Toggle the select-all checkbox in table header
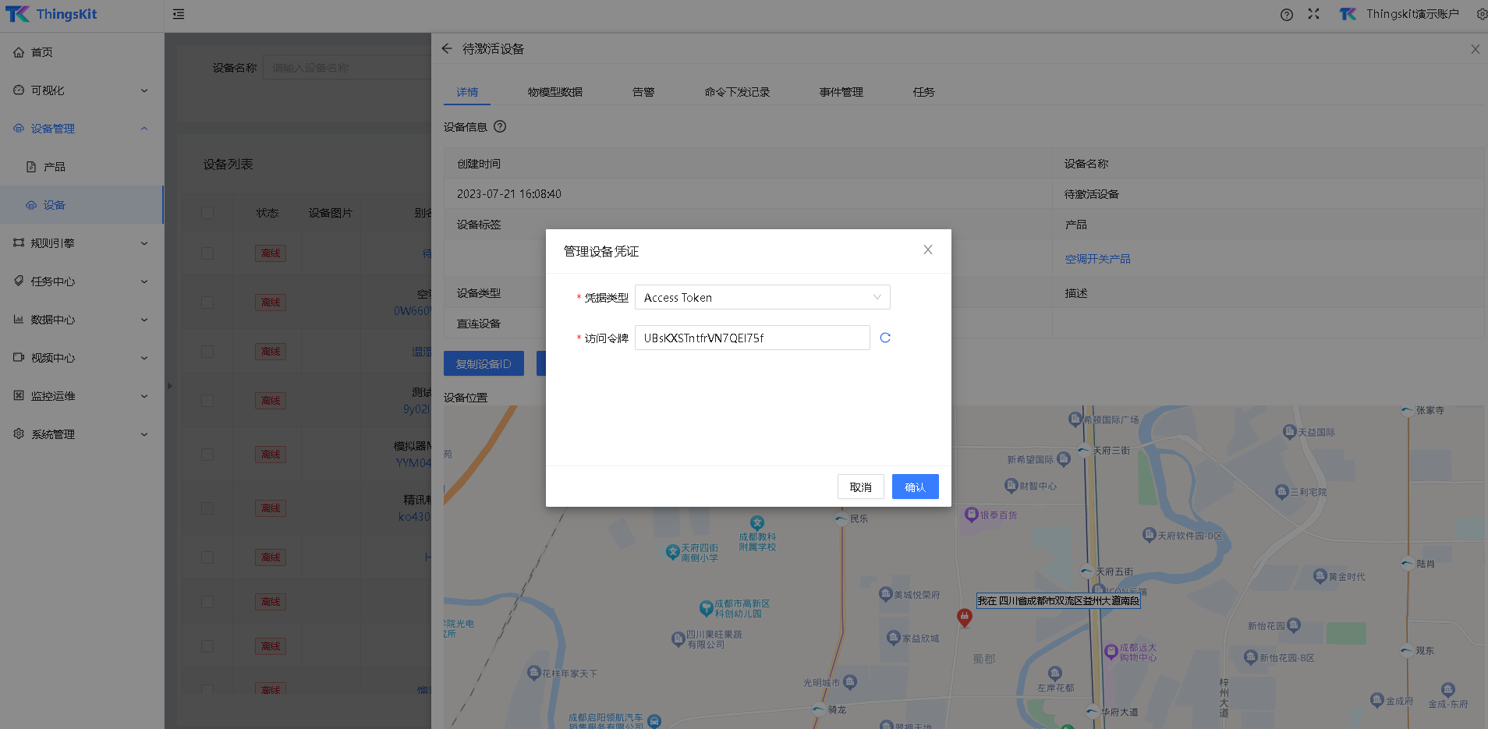Viewport: 1488px width, 729px height. click(x=207, y=213)
